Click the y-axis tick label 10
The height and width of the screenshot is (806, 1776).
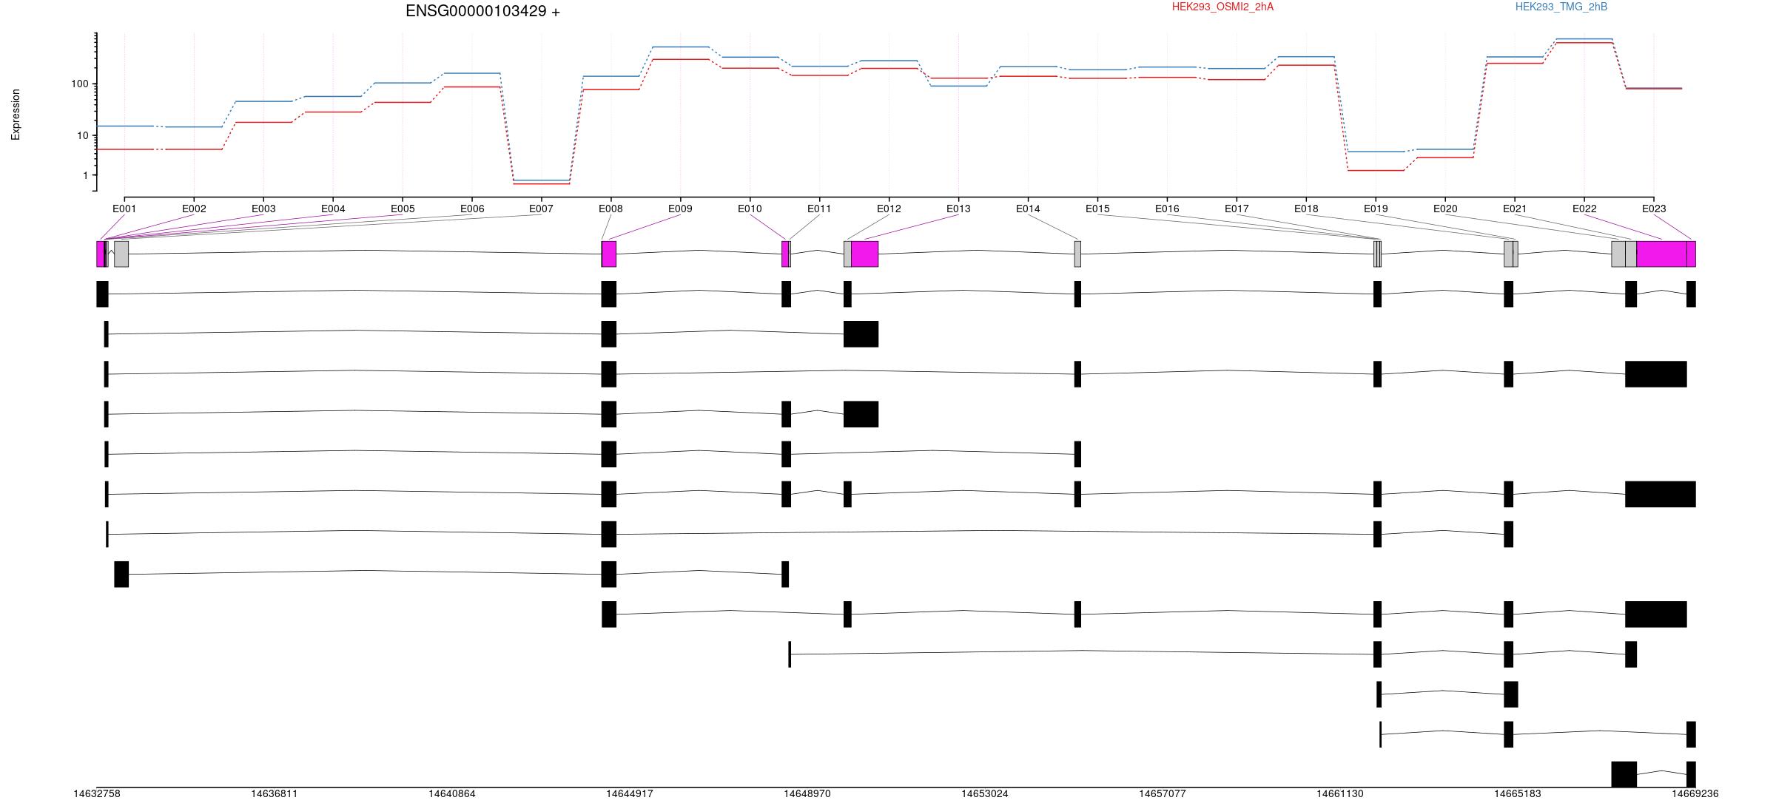click(x=83, y=135)
